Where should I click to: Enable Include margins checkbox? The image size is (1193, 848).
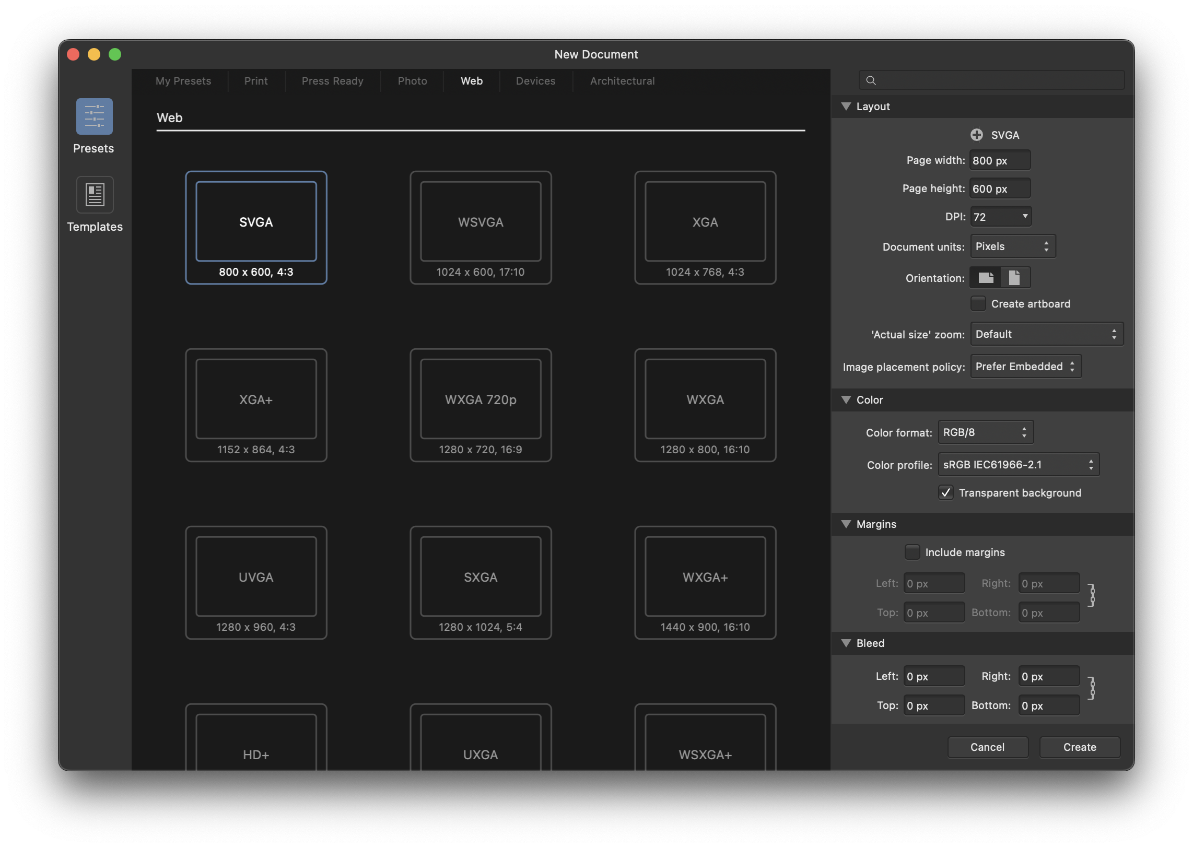point(912,552)
